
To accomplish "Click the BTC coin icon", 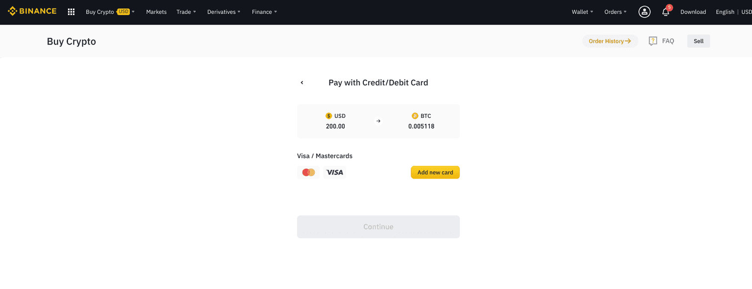I will coord(415,116).
